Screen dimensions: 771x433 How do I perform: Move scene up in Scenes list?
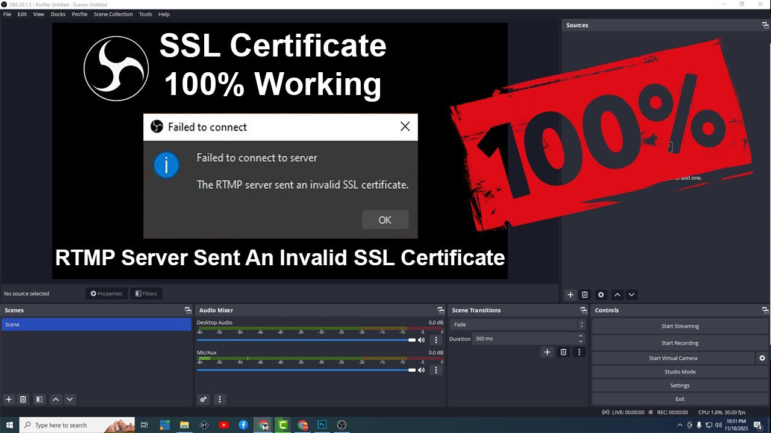pyautogui.click(x=55, y=399)
